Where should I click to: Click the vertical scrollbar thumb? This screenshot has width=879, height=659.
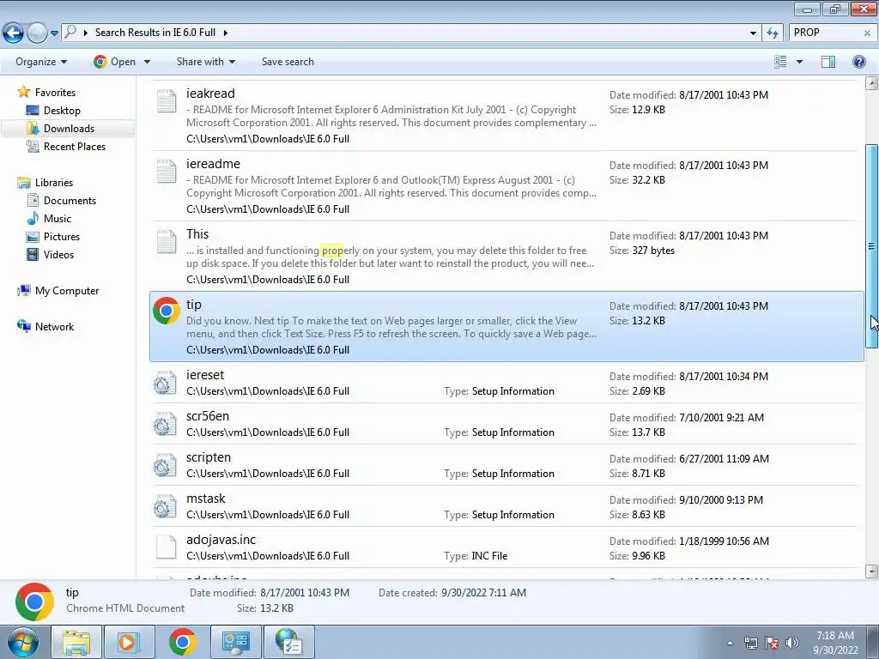871,246
